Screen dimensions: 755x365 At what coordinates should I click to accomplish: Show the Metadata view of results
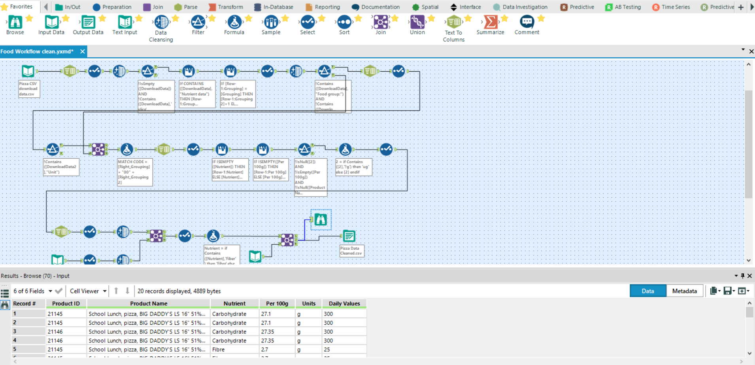click(x=684, y=291)
